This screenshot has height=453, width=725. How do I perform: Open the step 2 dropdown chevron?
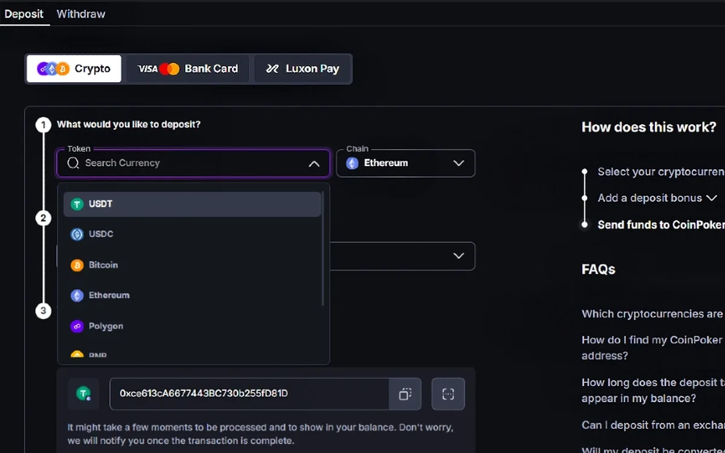coord(459,256)
